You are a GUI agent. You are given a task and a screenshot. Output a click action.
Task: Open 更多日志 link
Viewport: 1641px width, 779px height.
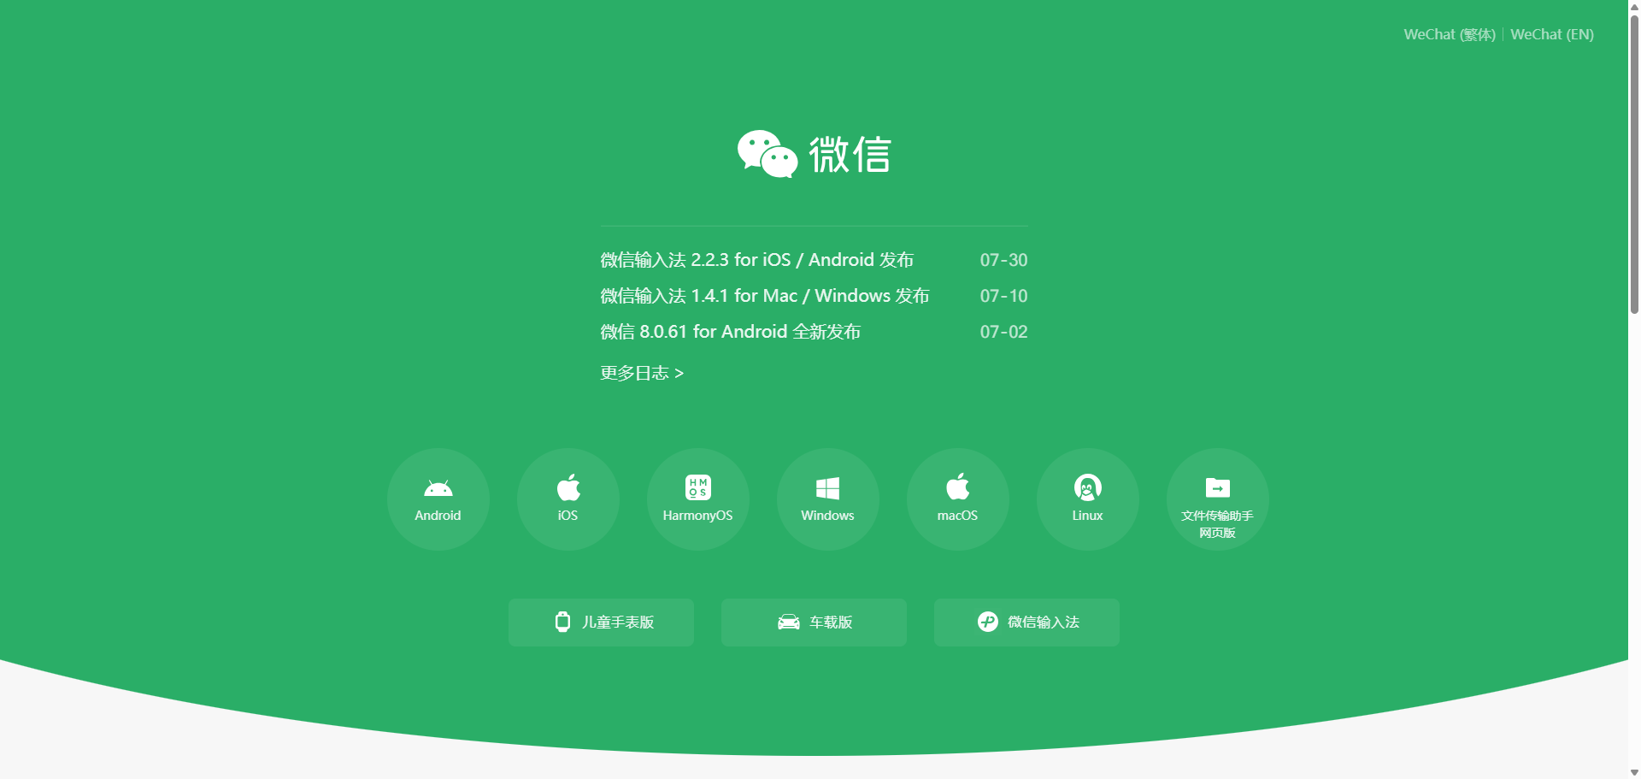coord(642,374)
